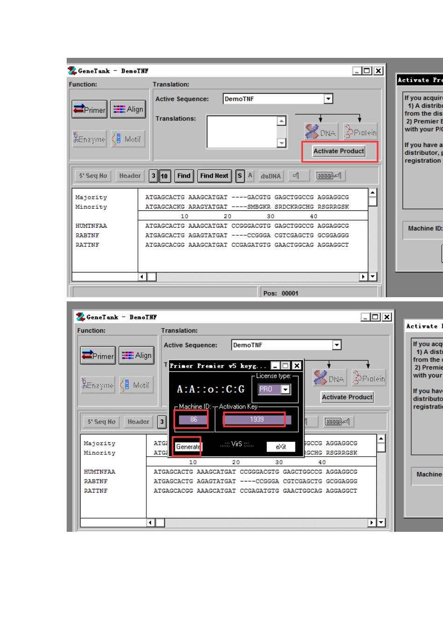Viewport: 443px width, 627px height.
Task: Click the Find button
Action: [184, 176]
